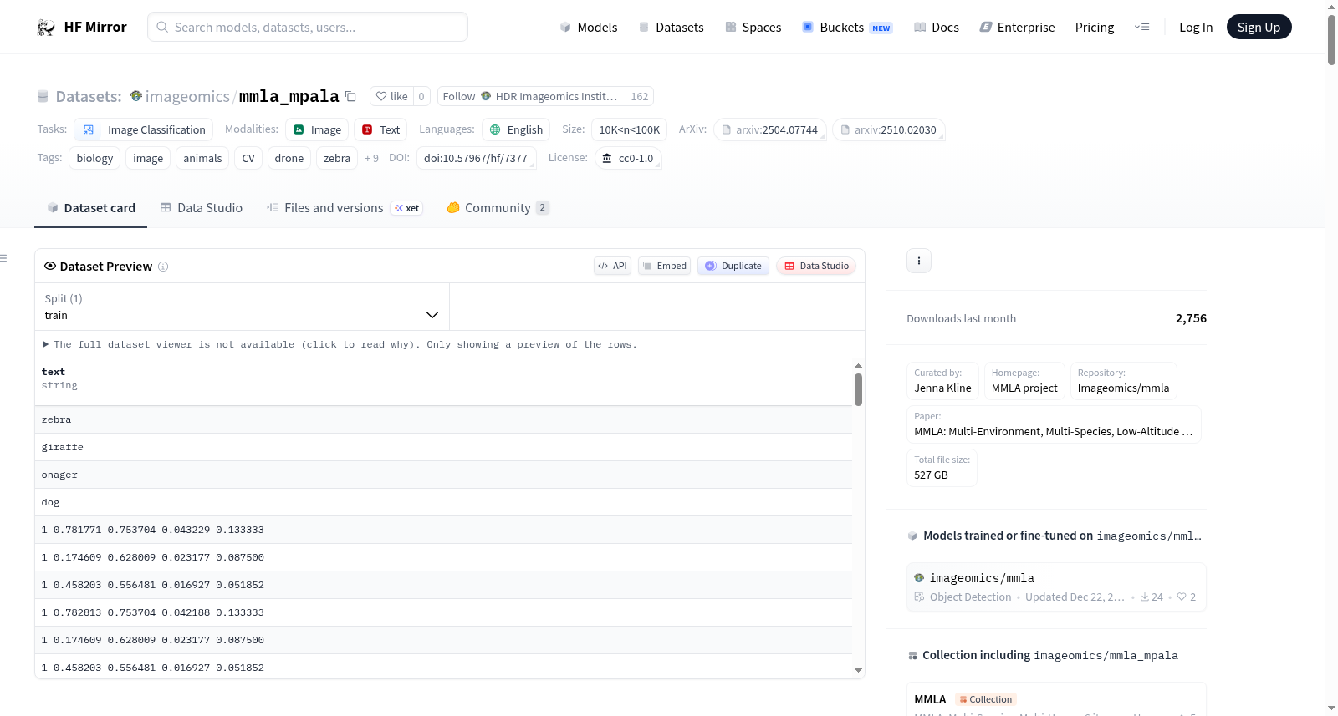Screen dimensions: 1338x716
Task: Go to the Pricing page
Action: coord(1095,28)
